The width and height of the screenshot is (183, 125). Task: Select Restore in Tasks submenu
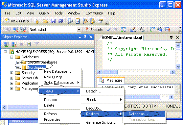click(x=102, y=114)
